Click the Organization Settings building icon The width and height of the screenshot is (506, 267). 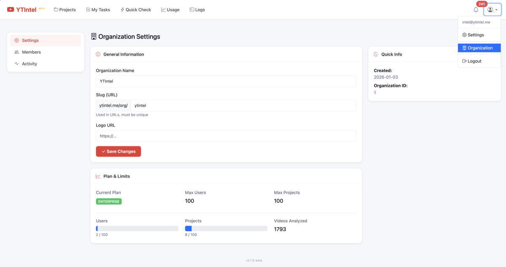[x=94, y=37]
